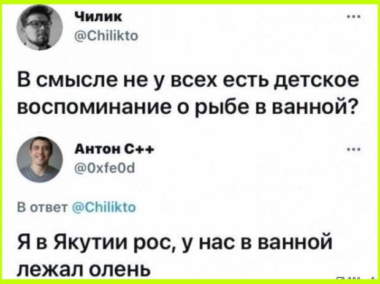Open more options on Чилик's tweet
The width and height of the screenshot is (380, 284).
[x=354, y=17]
